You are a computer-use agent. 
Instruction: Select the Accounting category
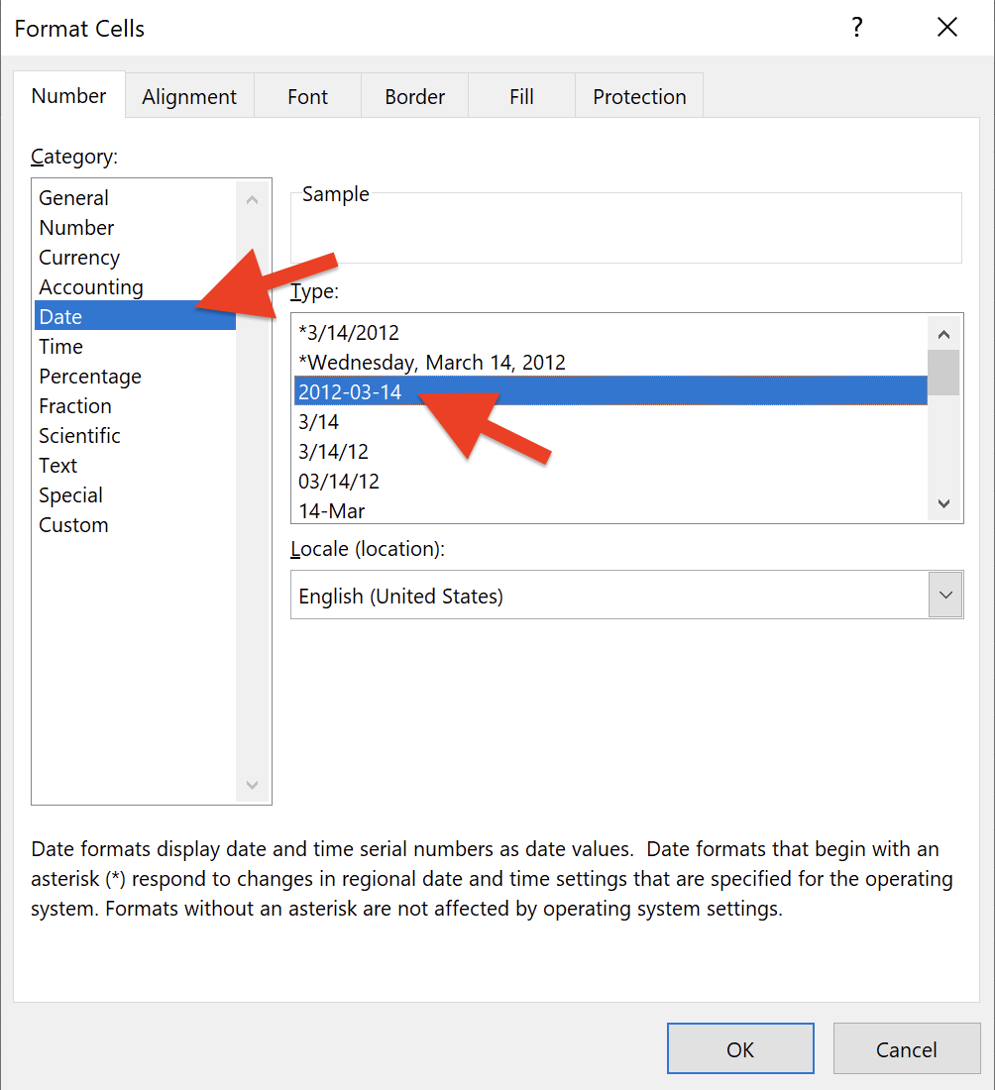90,286
